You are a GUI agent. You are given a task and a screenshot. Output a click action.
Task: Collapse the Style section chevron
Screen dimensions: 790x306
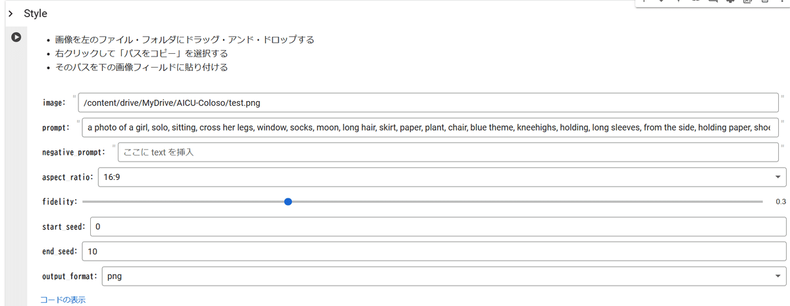pyautogui.click(x=11, y=13)
